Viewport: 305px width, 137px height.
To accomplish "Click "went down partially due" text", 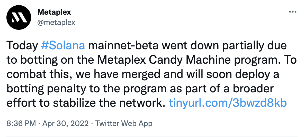I will [x=224, y=45].
